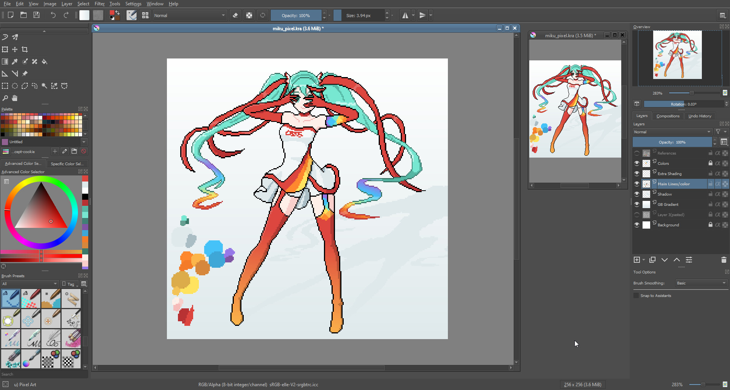Open the brush preset All tag dropdown

30,284
